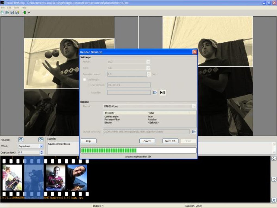Click the subtitle area vertical scrollbar
The image size is (277, 208).
coord(274,148)
